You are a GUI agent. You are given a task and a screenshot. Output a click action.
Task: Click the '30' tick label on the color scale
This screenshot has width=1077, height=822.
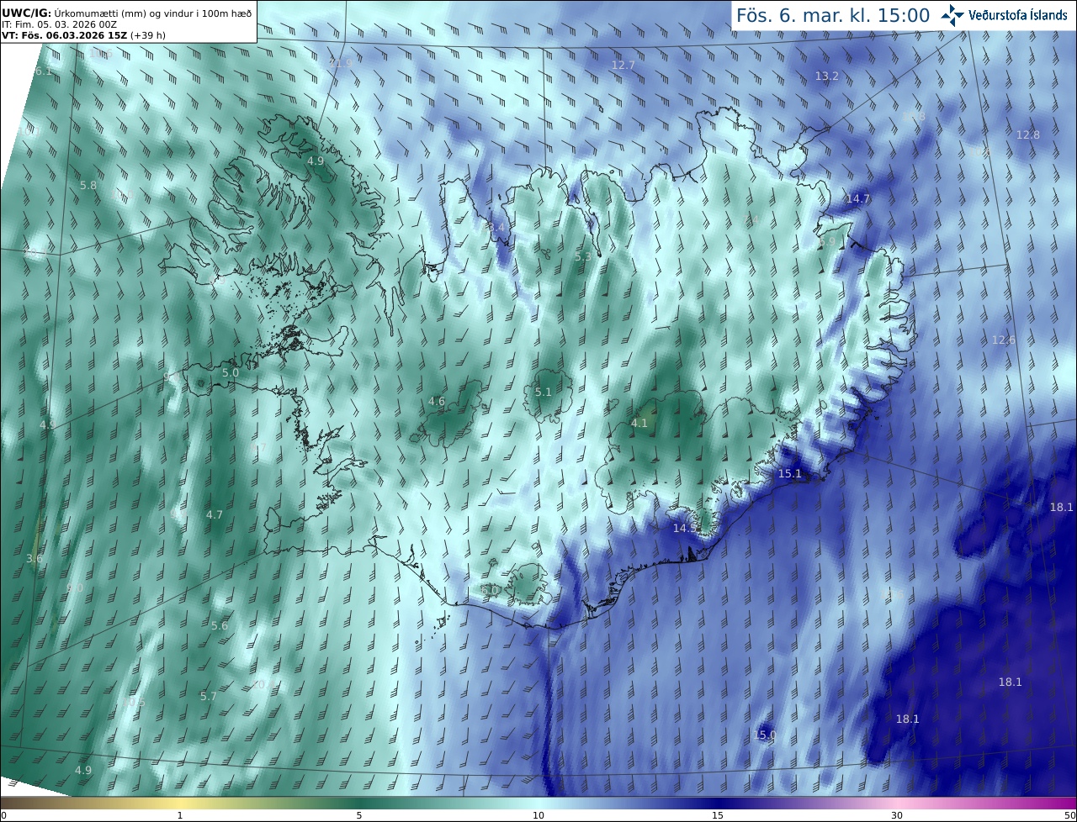coord(897,815)
